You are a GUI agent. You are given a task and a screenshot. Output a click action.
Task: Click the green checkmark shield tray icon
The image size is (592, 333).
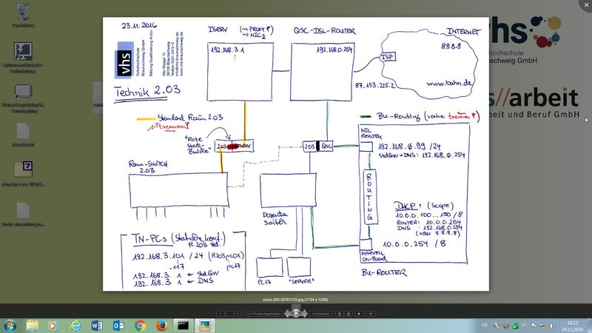(515, 326)
